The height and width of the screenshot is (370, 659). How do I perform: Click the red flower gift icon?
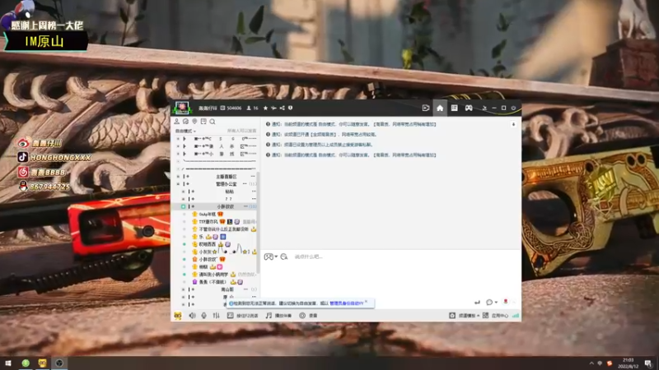(506, 302)
